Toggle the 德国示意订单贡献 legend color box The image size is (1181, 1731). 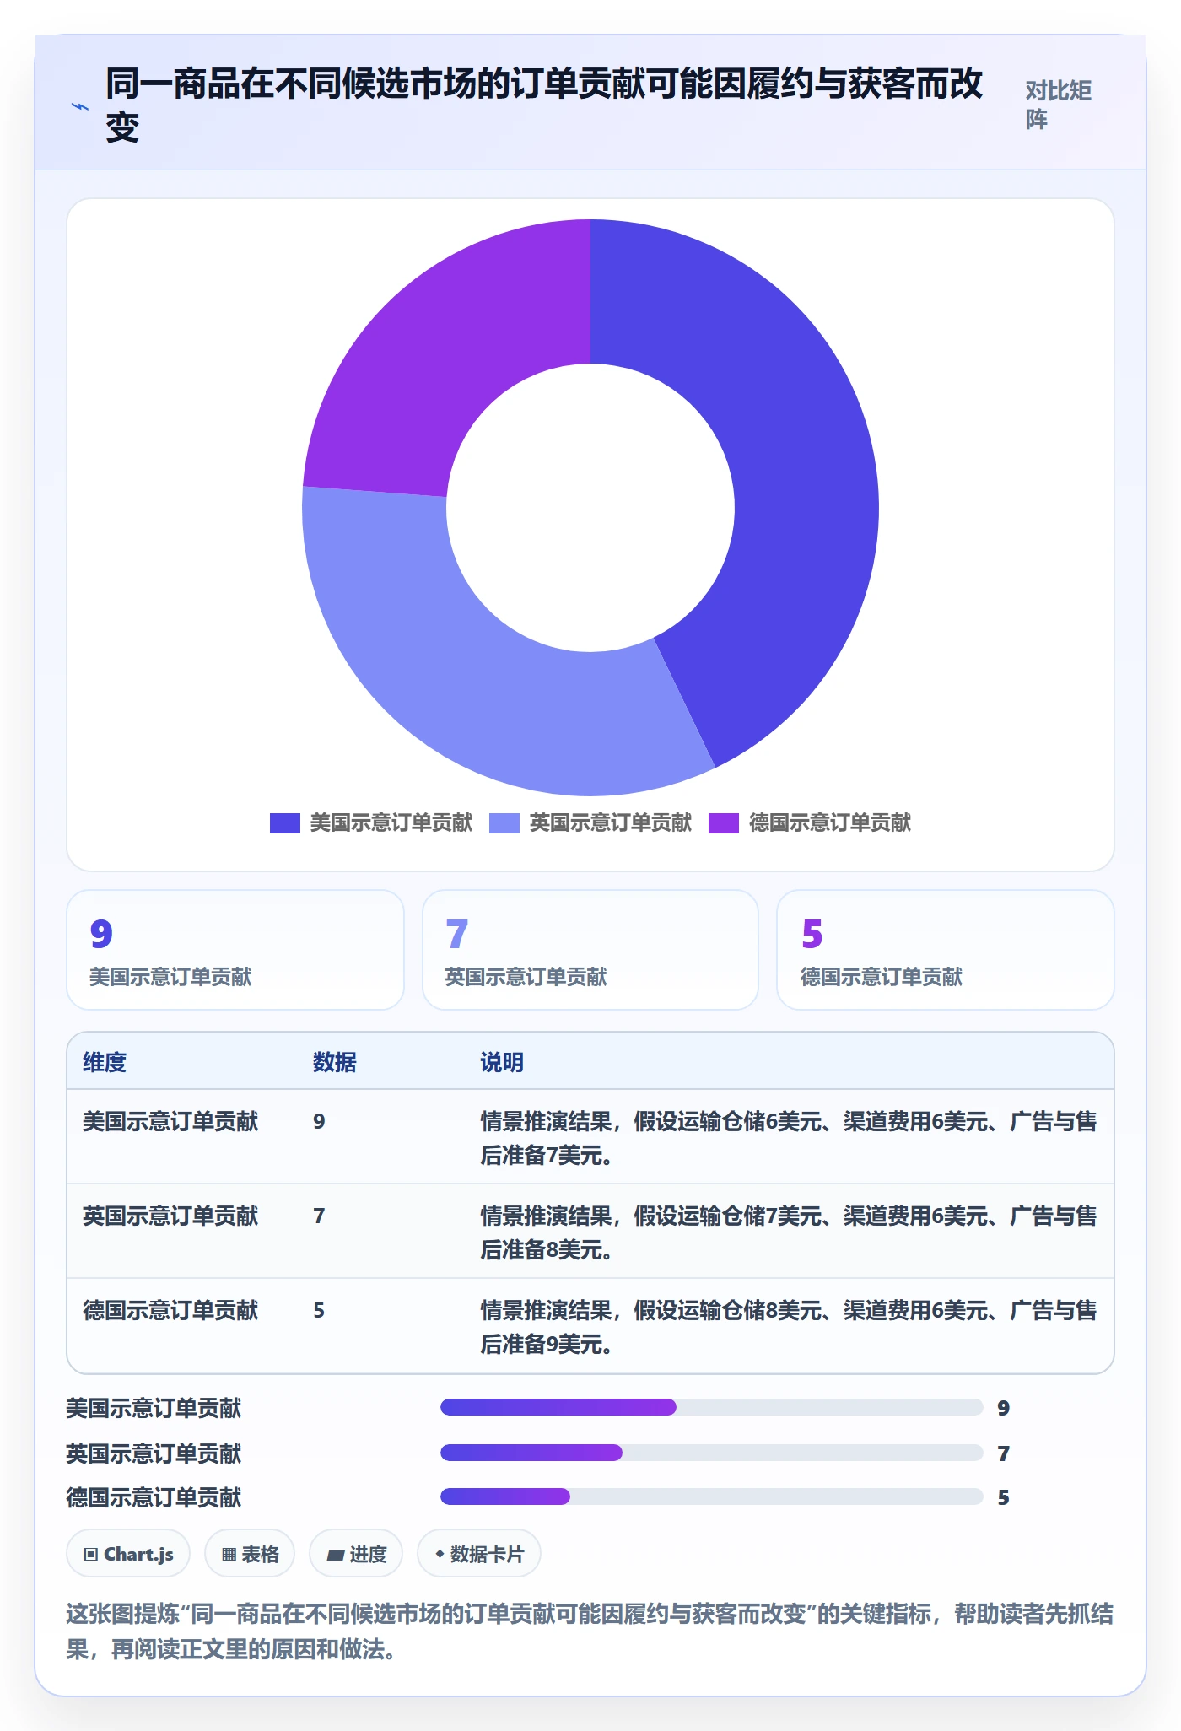click(724, 822)
